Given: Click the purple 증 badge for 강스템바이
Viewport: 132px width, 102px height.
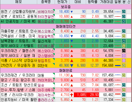Looking at the screenshot, I should pyautogui.click(x=124, y=56).
